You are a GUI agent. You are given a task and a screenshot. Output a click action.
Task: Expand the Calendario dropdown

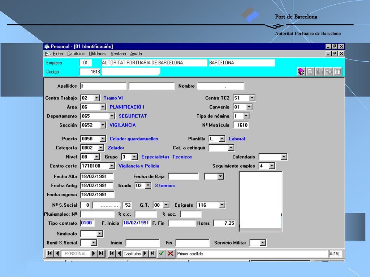click(x=284, y=157)
